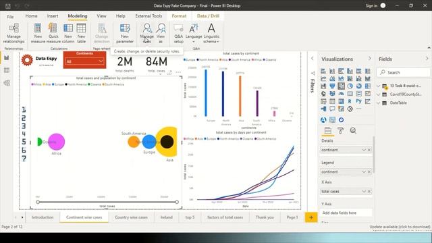Create a New parameter
The width and height of the screenshot is (432, 243).
tap(125, 33)
